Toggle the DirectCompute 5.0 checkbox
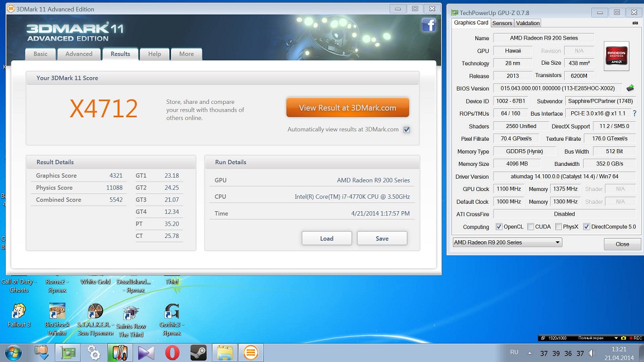Image resolution: width=644 pixels, height=362 pixels. tap(587, 227)
